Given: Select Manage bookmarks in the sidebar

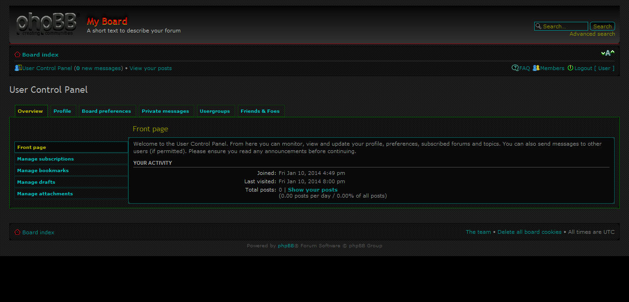Looking at the screenshot, I should (43, 170).
